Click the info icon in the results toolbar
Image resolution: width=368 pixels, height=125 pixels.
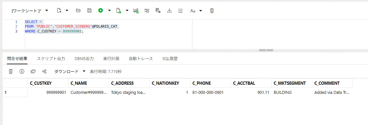(x=22, y=71)
